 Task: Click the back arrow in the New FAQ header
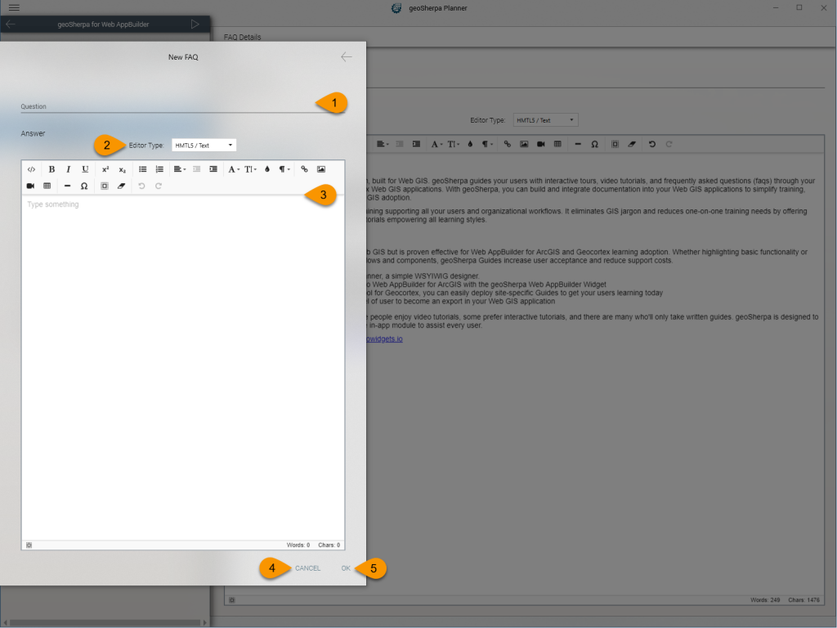[347, 56]
